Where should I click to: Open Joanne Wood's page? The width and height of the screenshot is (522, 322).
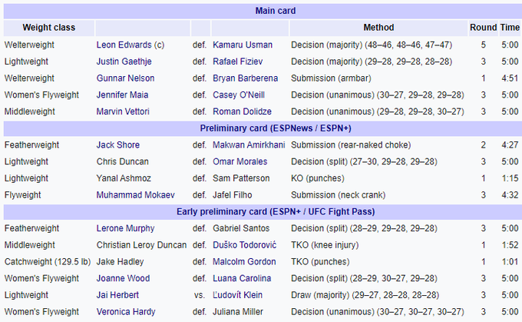tap(123, 278)
